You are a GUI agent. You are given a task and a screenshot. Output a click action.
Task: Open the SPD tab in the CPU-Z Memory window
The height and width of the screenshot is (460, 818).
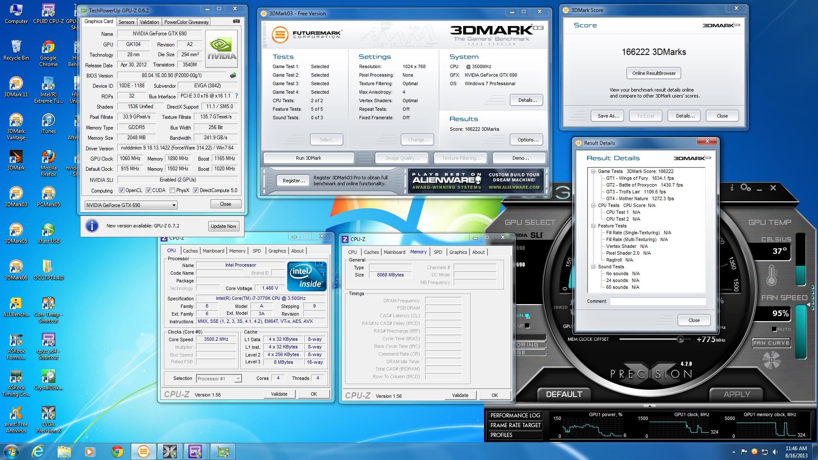click(x=438, y=252)
